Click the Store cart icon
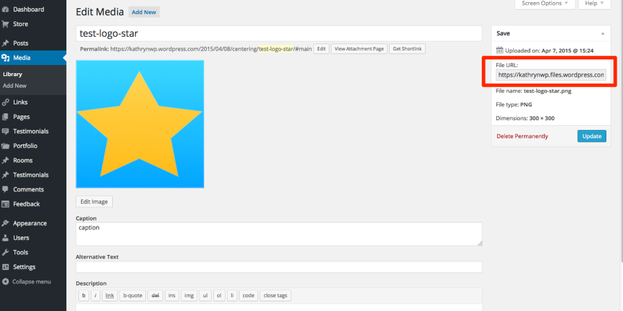The width and height of the screenshot is (623, 311). tap(5, 24)
